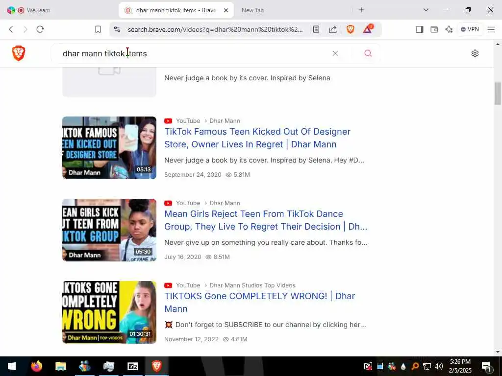Click YouTube icon on Mean Girls result
The image size is (502, 376).
[x=168, y=203]
